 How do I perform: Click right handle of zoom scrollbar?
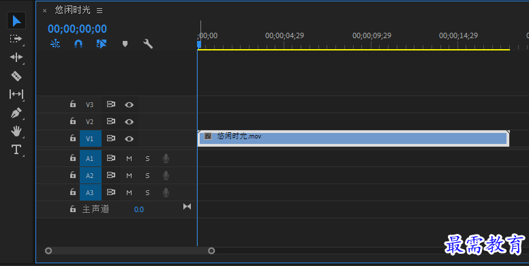tap(211, 251)
